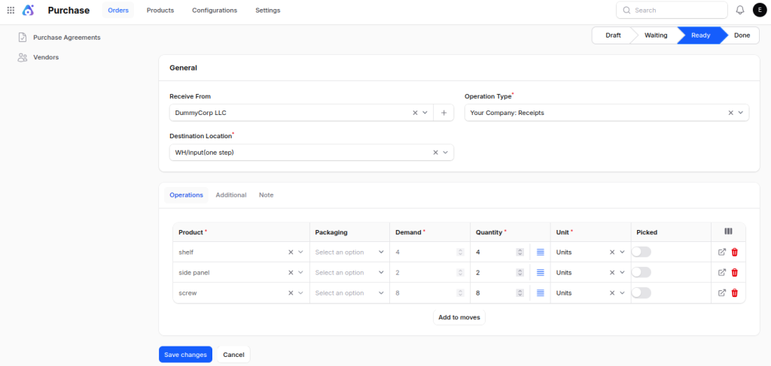The height and width of the screenshot is (366, 771).
Task: Switch to the Note tab
Action: click(266, 195)
